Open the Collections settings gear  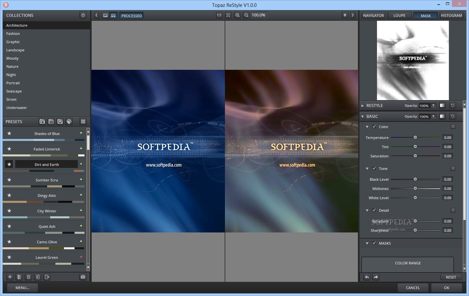[x=83, y=15]
